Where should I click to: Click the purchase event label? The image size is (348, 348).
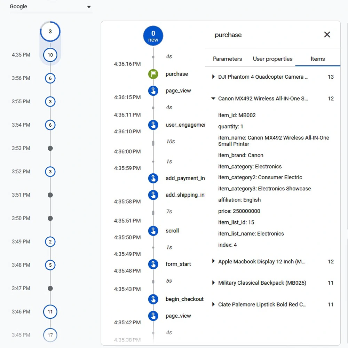[177, 74]
